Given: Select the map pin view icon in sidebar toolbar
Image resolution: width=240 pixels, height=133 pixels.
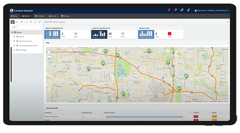Looking at the screenshot, I should click(x=31, y=22).
